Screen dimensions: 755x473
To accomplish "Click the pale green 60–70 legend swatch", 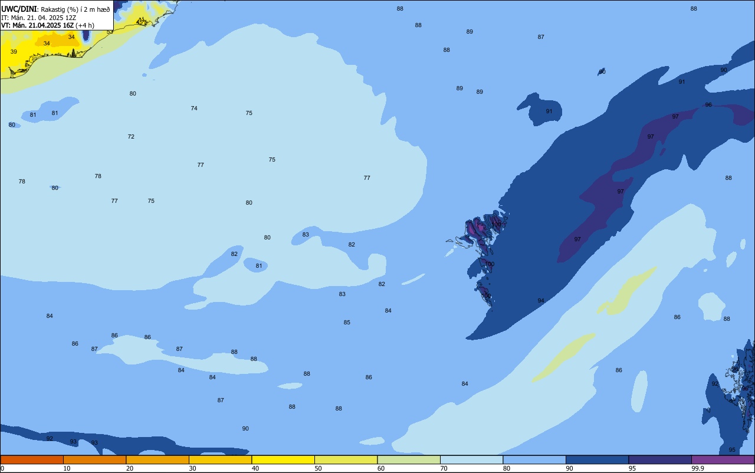I will click(x=409, y=459).
